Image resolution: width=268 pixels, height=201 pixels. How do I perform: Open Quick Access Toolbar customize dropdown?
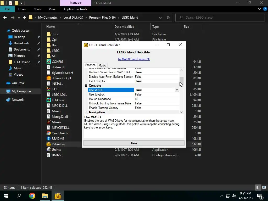(21, 3)
